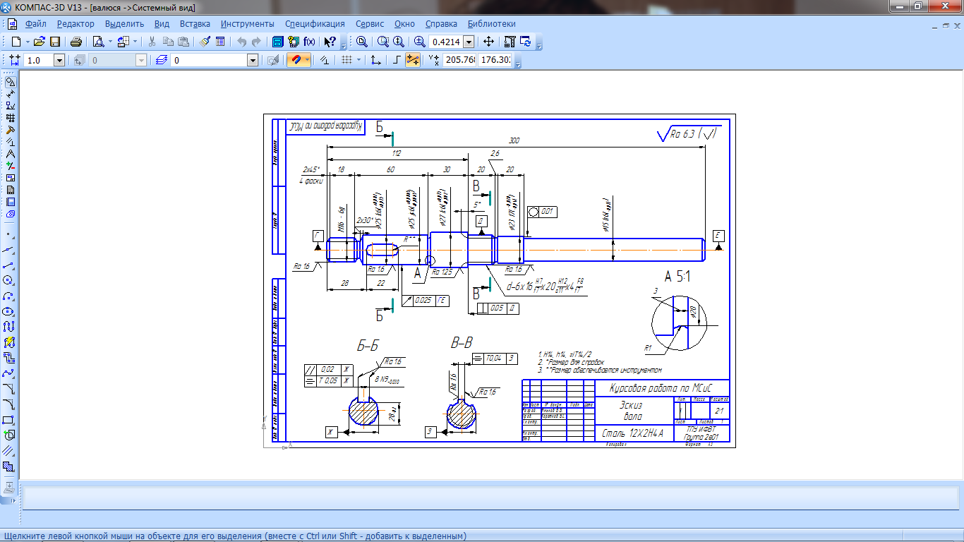
Task: Toggle the Rounding mode button
Action: [414, 61]
